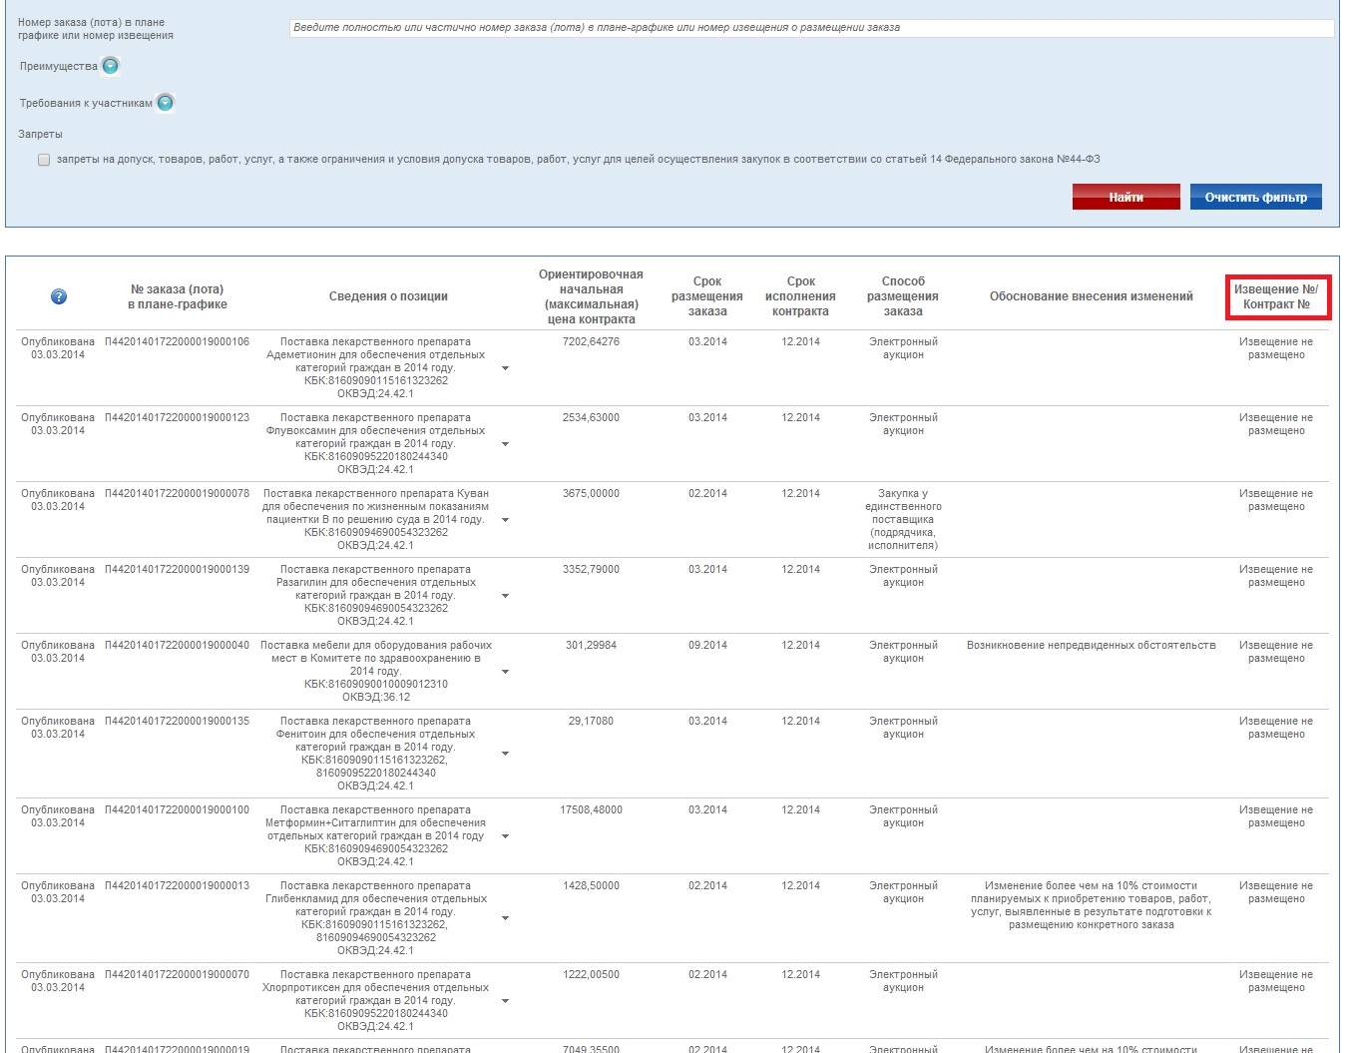Expand details arrow for the Адеметионин row
The image size is (1346, 1053).
click(505, 368)
